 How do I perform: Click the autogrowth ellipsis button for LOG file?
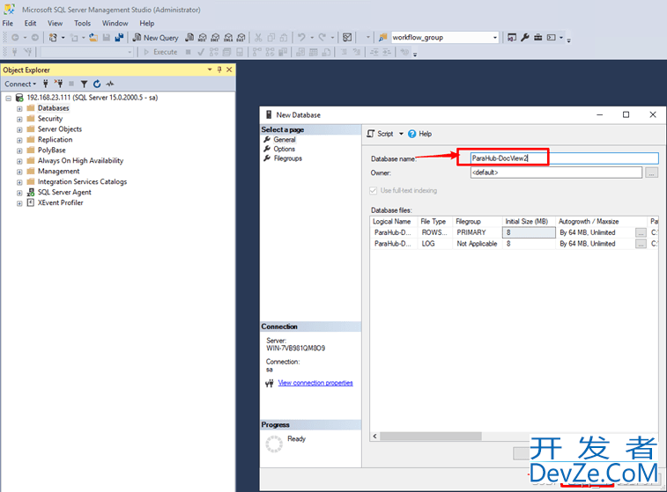(641, 244)
